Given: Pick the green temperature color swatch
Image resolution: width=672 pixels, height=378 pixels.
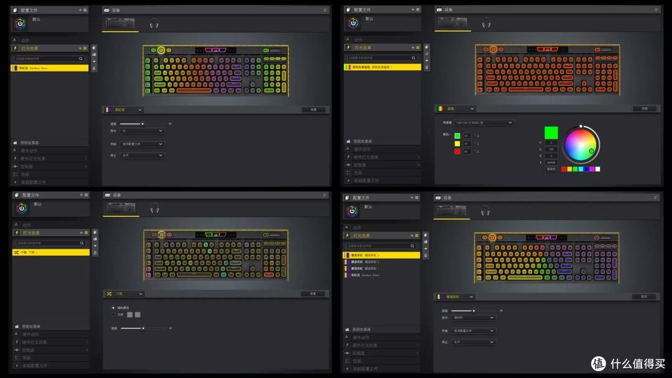Looking at the screenshot, I should point(457,136).
